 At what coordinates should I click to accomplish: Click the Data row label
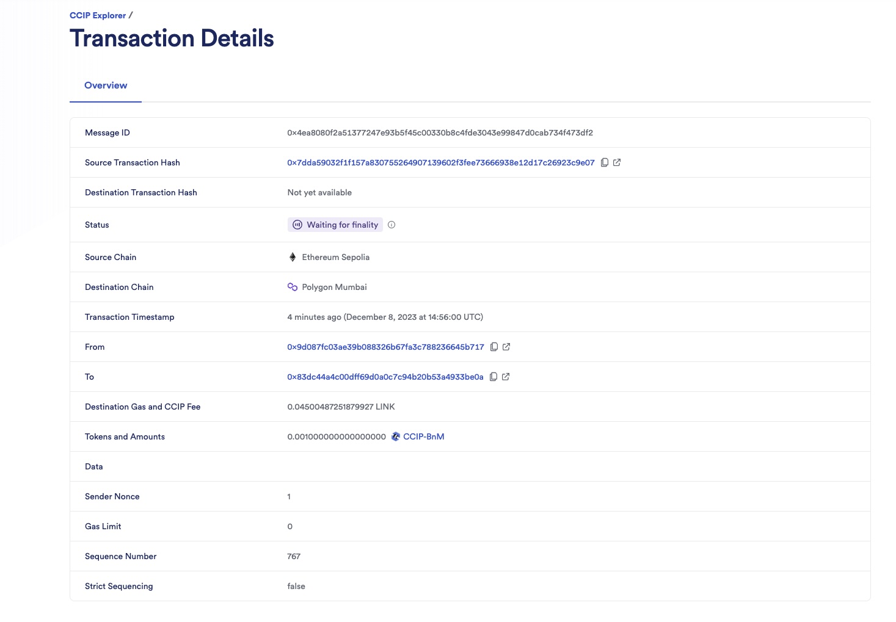(94, 466)
